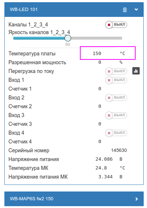Toggle the Вход 4 switch
Viewport: 147px width, 208px height.
(116, 133)
